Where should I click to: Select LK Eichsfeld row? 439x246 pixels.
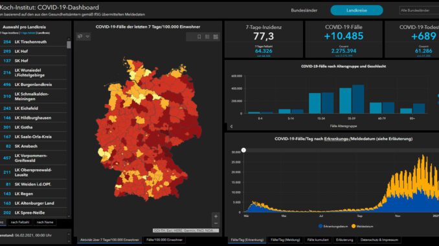(34, 108)
